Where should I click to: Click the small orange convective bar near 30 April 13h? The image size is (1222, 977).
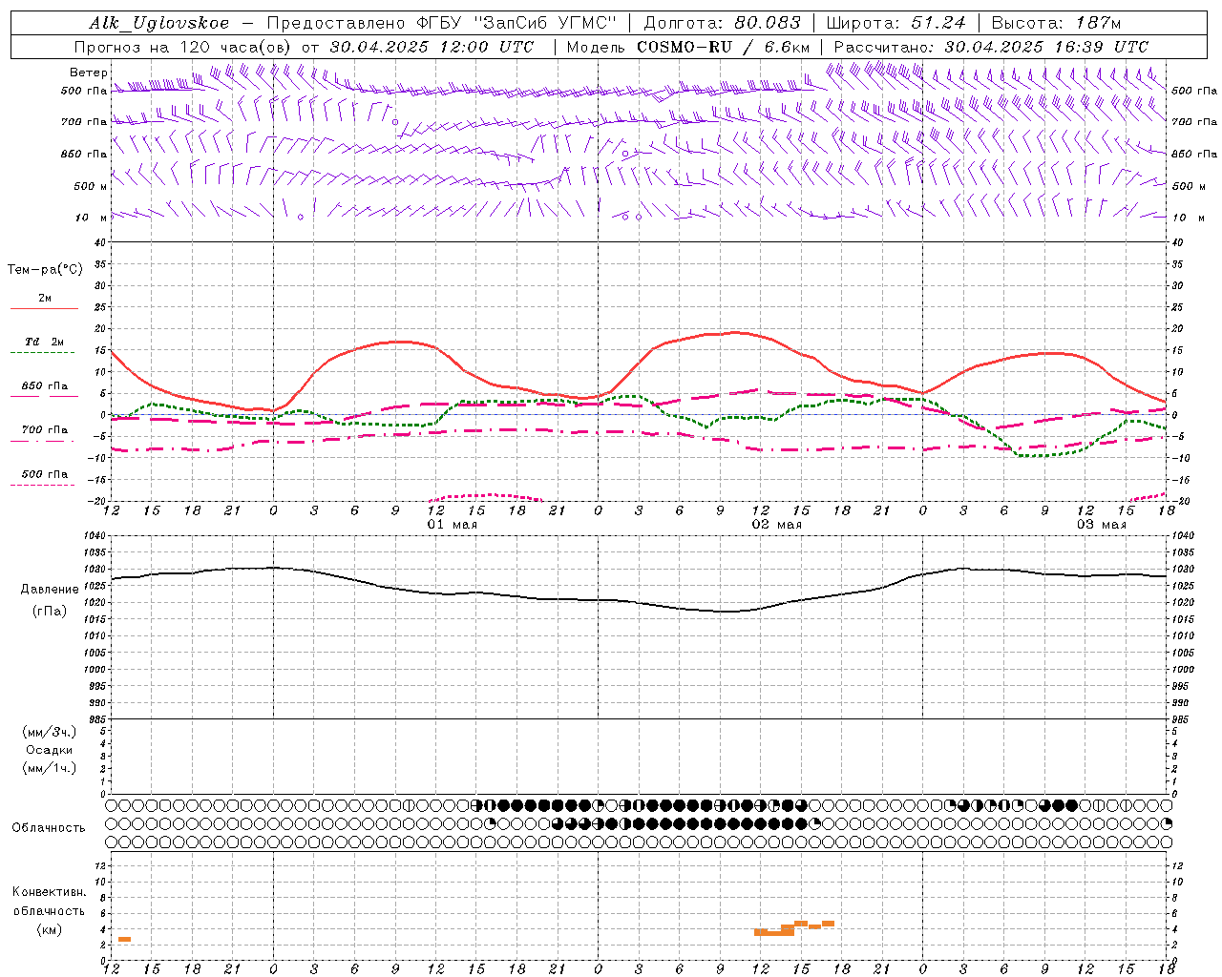tap(124, 940)
